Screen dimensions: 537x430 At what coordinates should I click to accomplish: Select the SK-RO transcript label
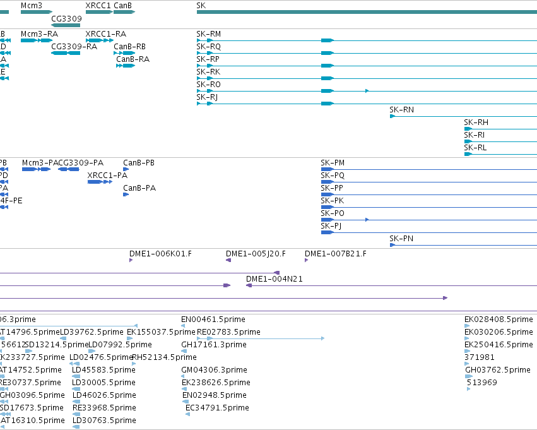[209, 84]
